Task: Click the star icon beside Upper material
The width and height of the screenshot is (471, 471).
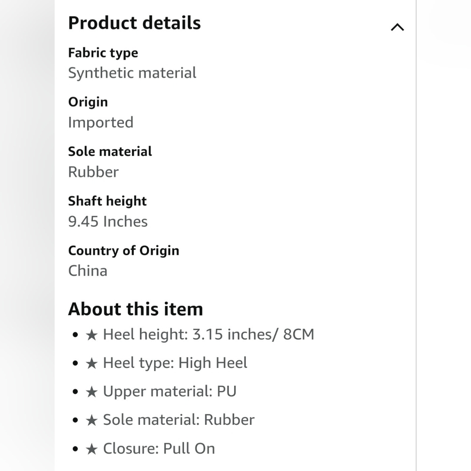Action: 92,392
